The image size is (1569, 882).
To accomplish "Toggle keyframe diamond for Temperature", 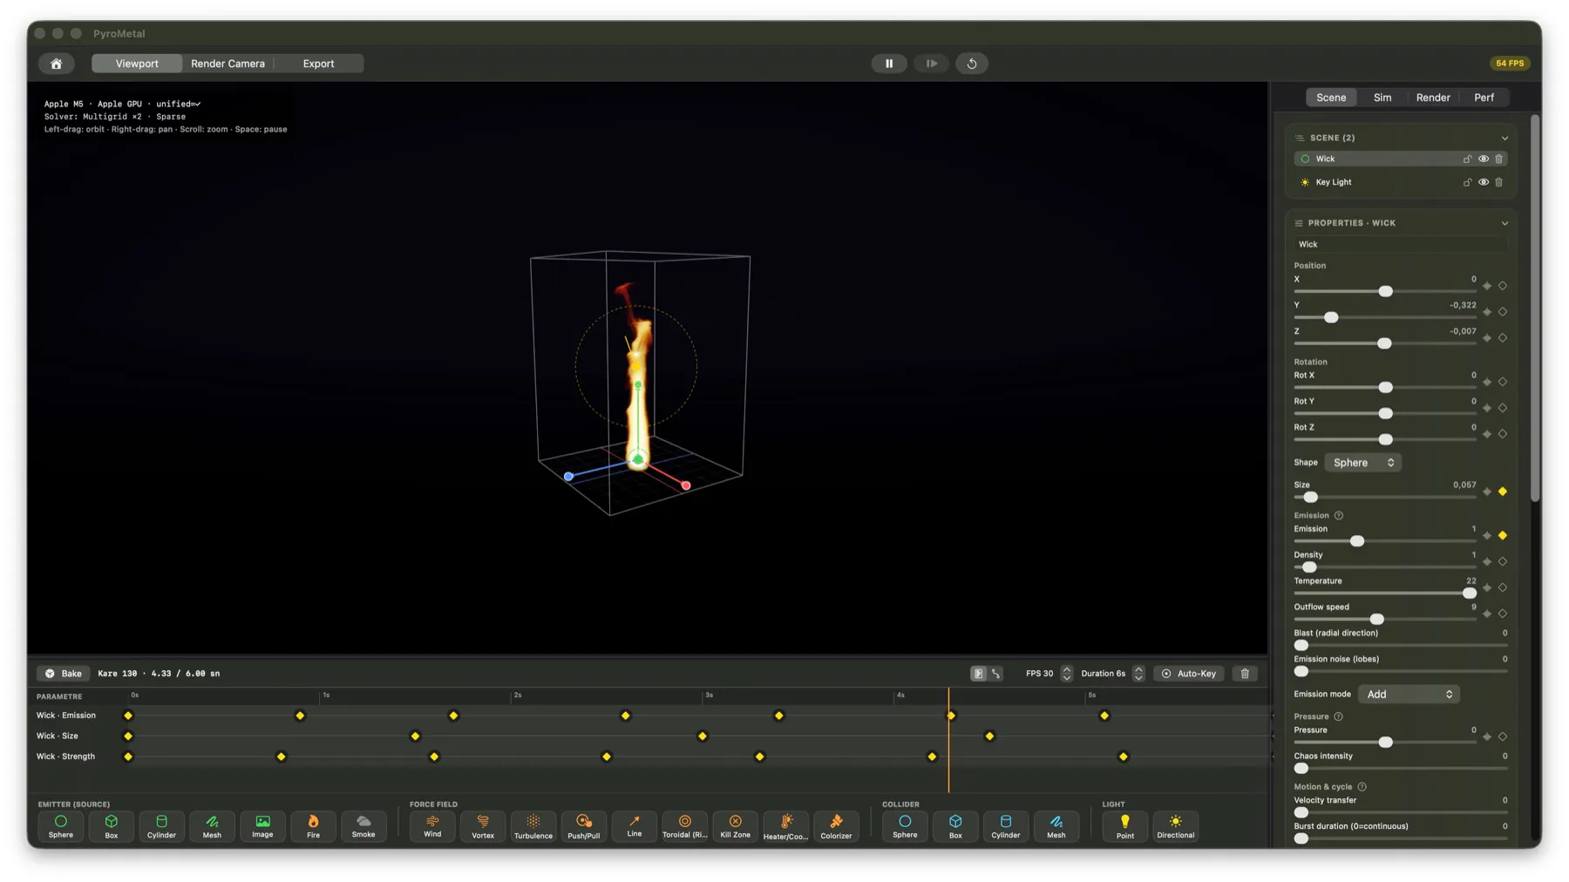I will click(x=1503, y=588).
